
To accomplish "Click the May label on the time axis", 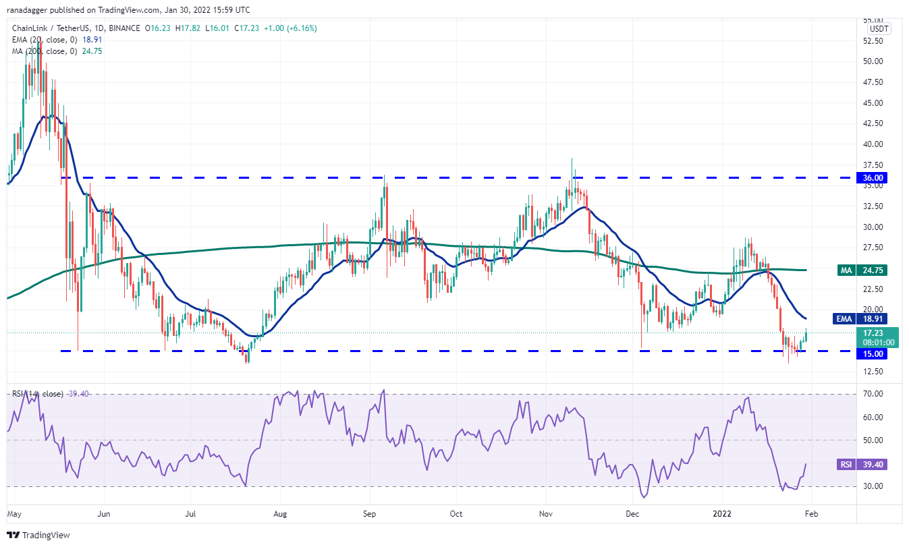I will point(13,514).
